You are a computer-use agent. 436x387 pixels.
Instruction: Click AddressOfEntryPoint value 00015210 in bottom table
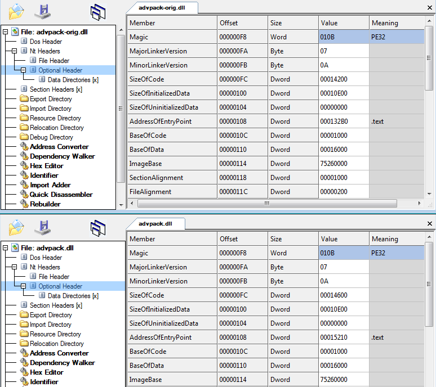click(x=333, y=337)
